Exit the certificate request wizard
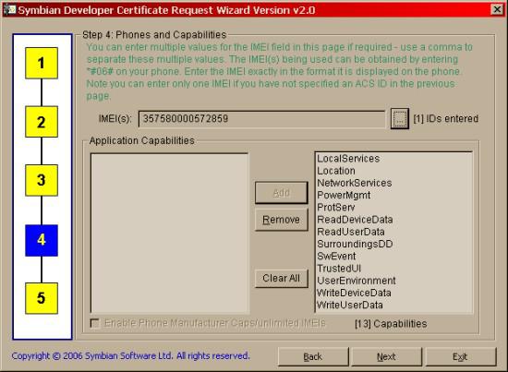 coord(460,357)
